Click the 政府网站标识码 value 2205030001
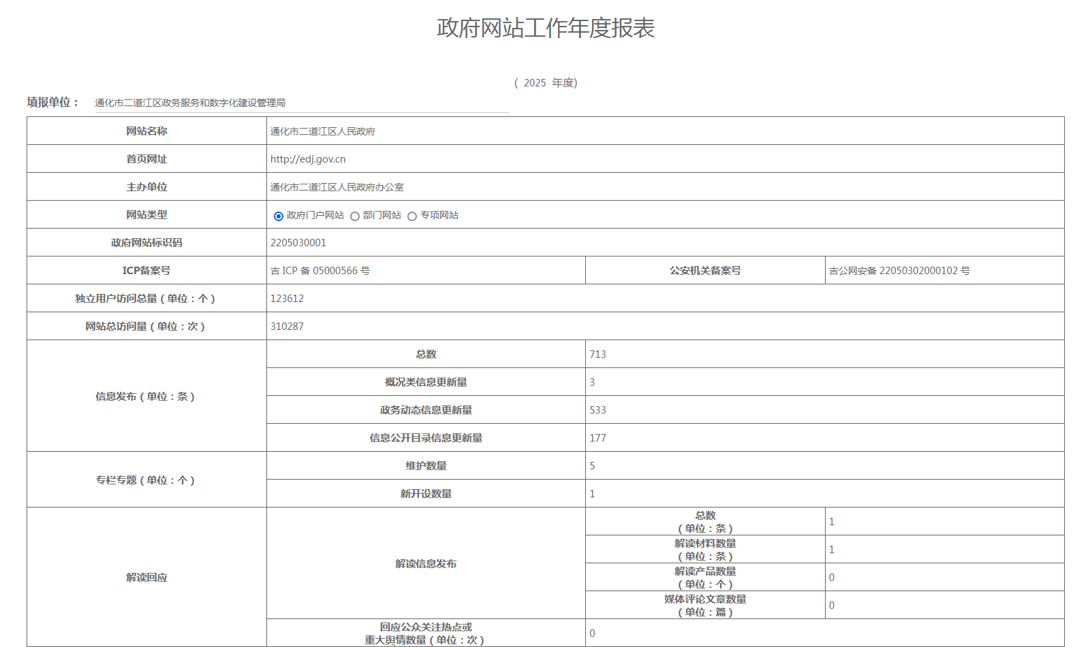Image resolution: width=1090 pixels, height=647 pixels. 298,243
